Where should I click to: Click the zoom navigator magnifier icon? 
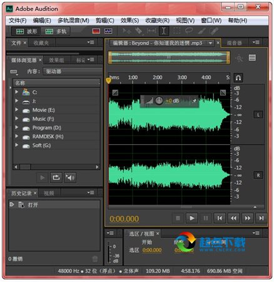pos(239,58)
